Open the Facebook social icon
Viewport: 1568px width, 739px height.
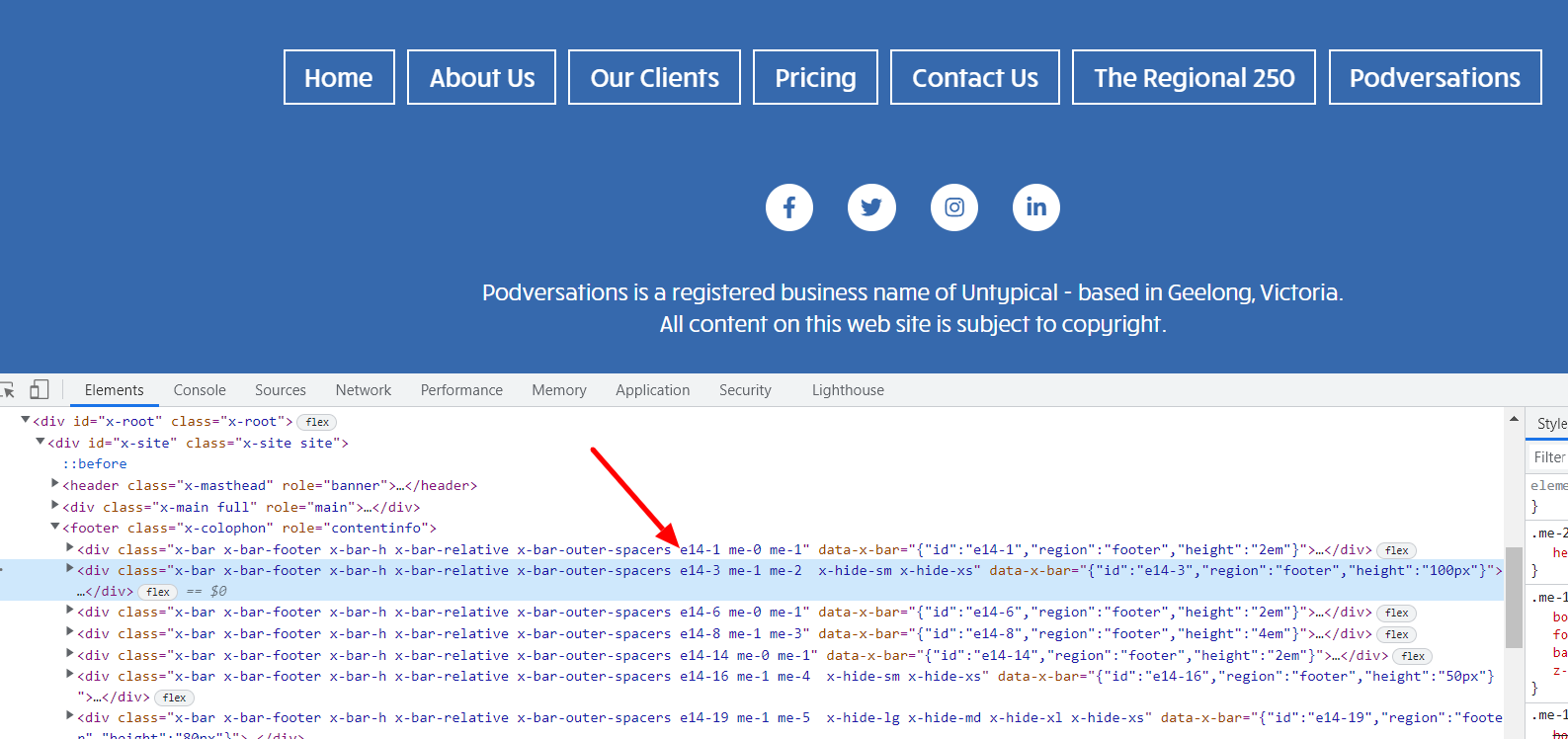tap(789, 207)
